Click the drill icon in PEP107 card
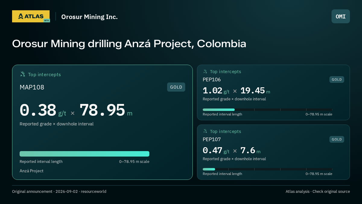 (x=205, y=131)
